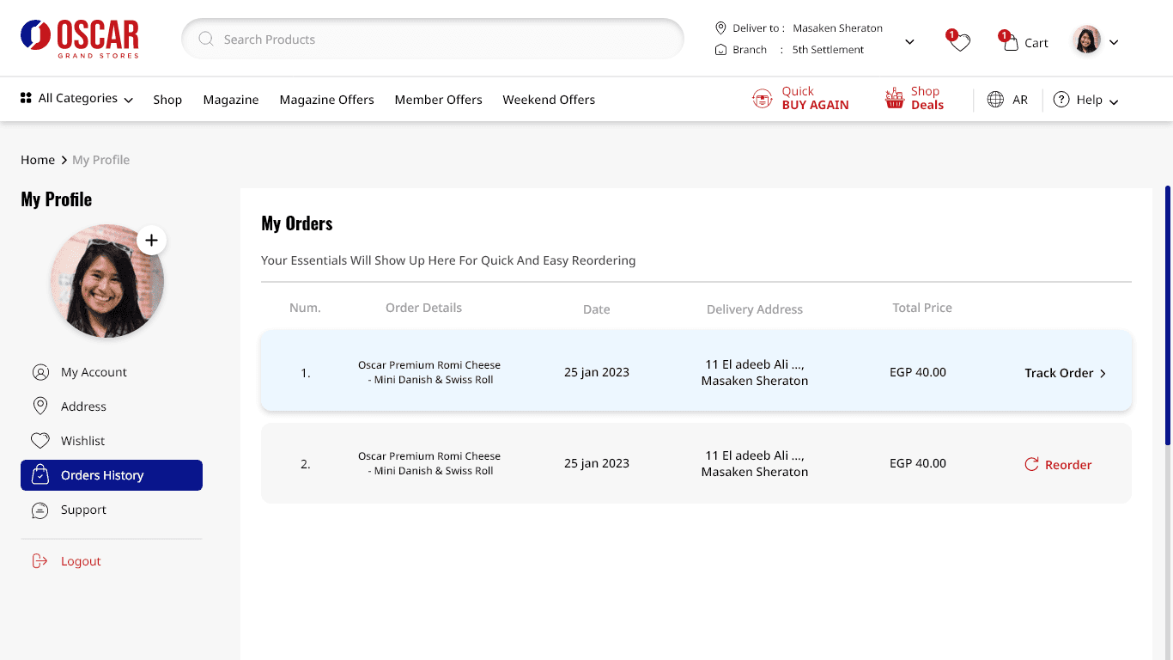Click the magnifier icon in search bar
Screen dimensions: 1173x660
(206, 39)
